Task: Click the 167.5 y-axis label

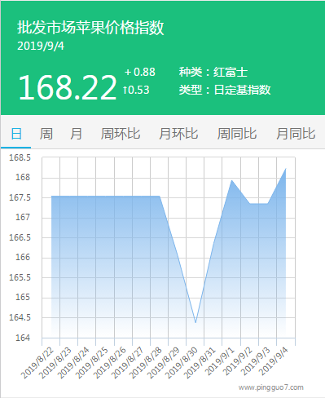Action: [x=20, y=197]
